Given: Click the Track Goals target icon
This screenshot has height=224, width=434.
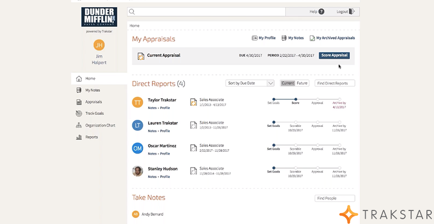Looking at the screenshot, I should (x=79, y=113).
